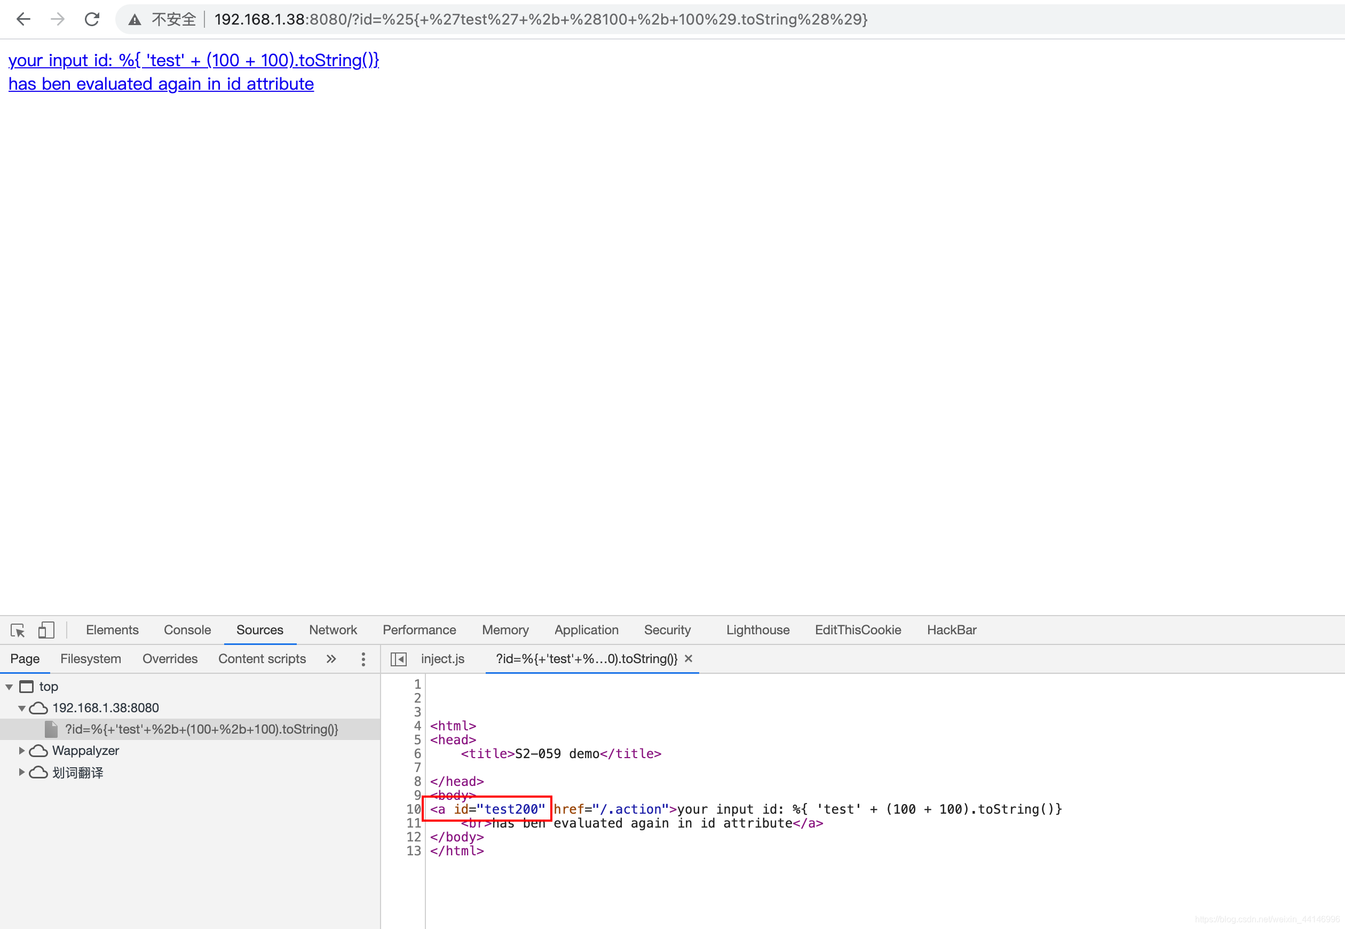Click the Memory panel icon
Image resolution: width=1345 pixels, height=929 pixels.
click(504, 629)
